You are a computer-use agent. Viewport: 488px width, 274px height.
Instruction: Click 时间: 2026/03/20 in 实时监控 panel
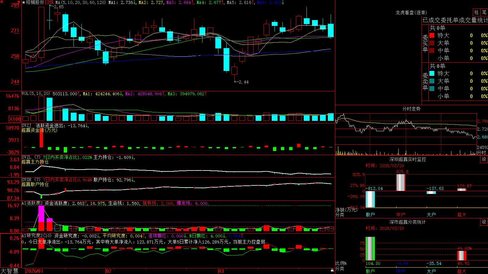coord(385,166)
